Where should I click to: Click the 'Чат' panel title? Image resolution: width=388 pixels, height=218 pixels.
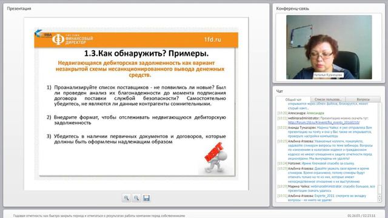(279, 91)
